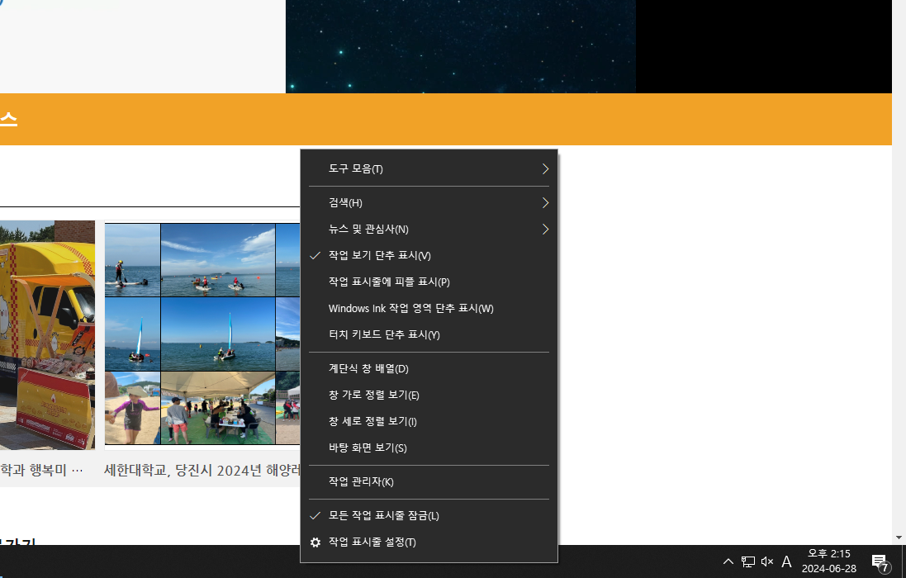Screen dimensions: 906x578
Task: Uncheck 작업 보기 단추 표시(V) option
Action: point(379,256)
